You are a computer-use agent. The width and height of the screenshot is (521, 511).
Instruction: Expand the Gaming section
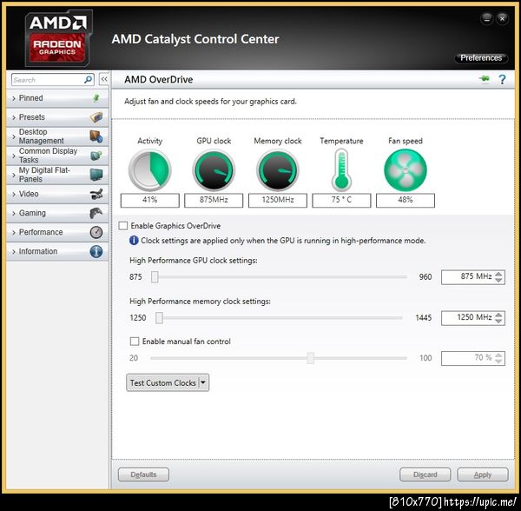click(57, 213)
